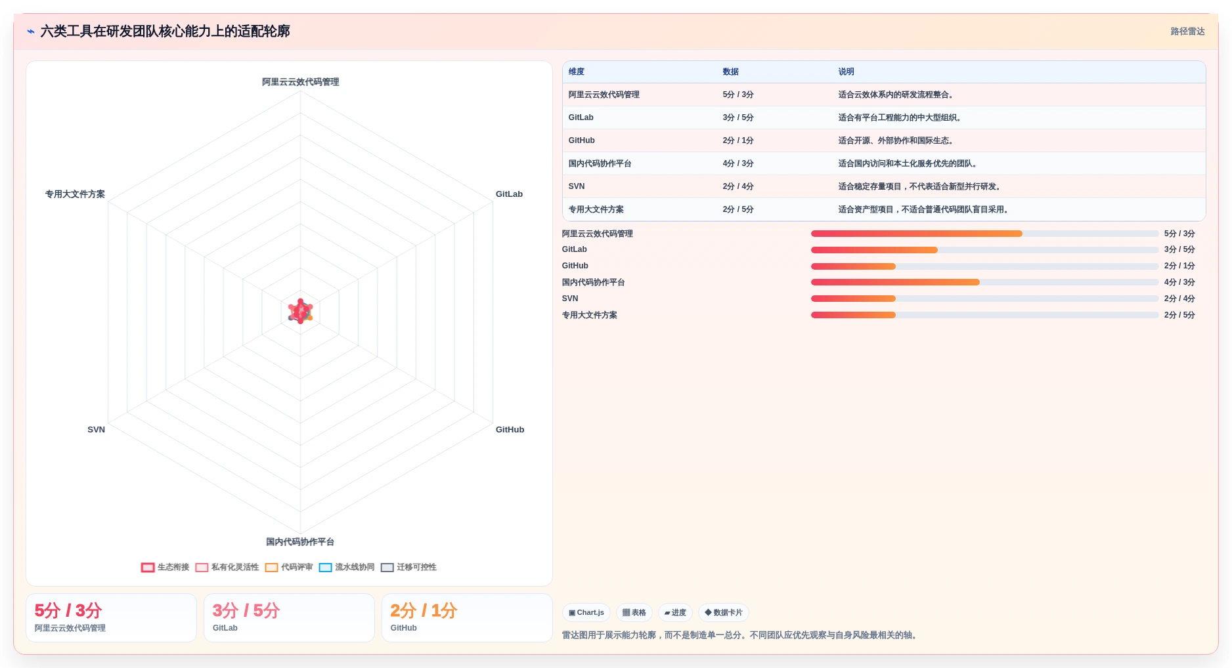The height and width of the screenshot is (668, 1232).
Task: Click the GitLab progress bar
Action: point(984,250)
